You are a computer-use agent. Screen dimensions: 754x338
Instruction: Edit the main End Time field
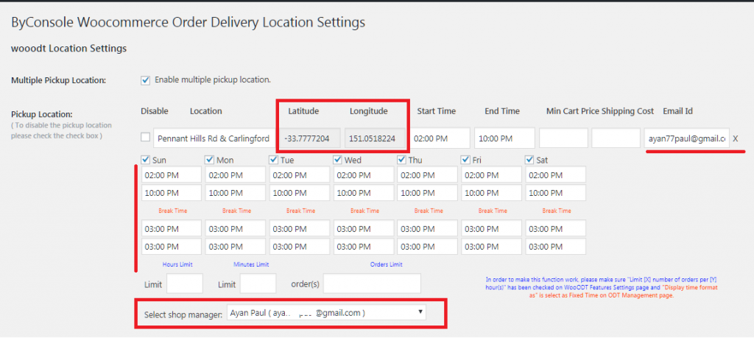coord(504,138)
